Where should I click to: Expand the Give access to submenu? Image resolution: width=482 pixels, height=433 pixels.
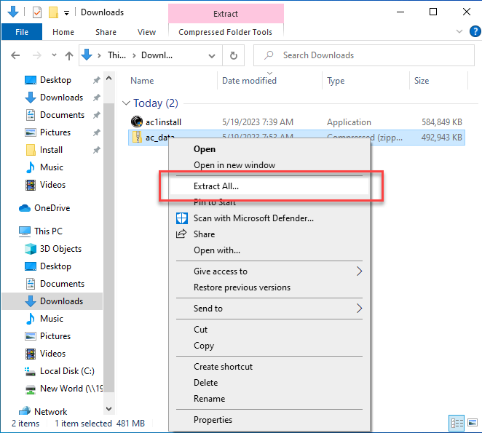pyautogui.click(x=359, y=271)
